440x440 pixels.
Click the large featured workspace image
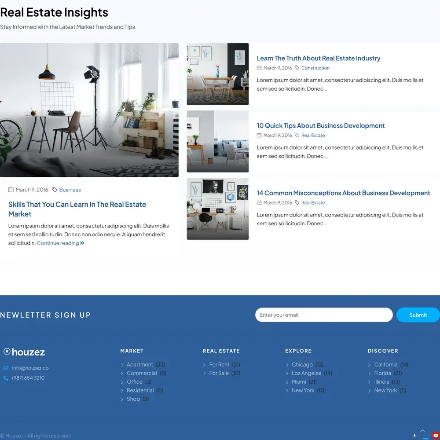click(x=89, y=110)
